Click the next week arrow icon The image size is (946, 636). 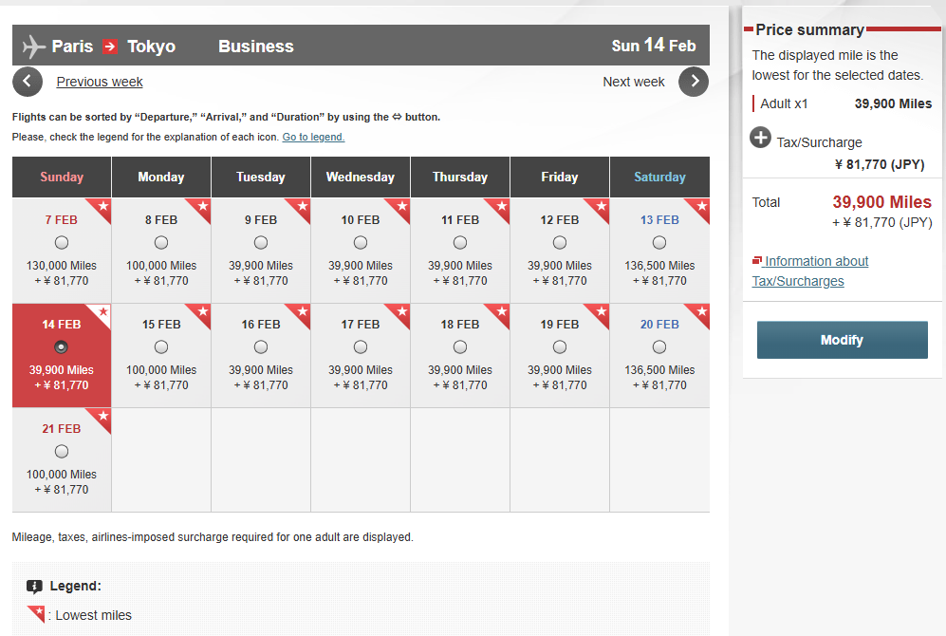pyautogui.click(x=694, y=82)
